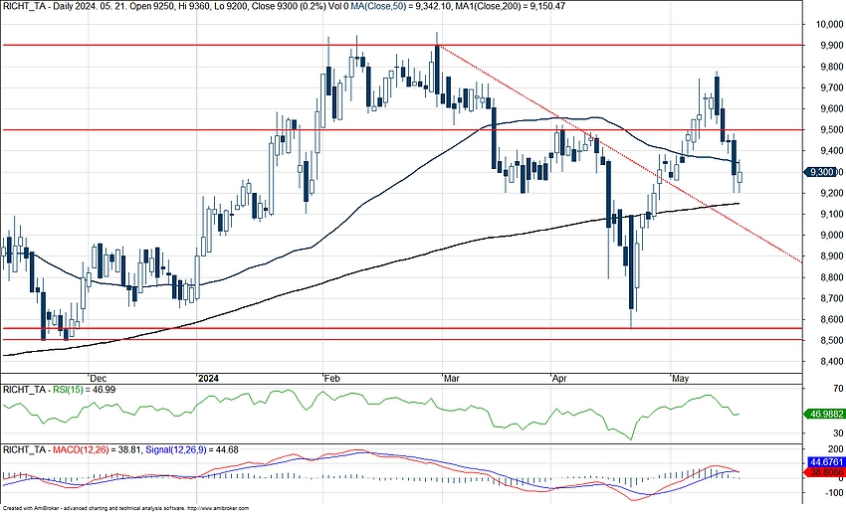Click the Apr date axis label

tap(559, 379)
